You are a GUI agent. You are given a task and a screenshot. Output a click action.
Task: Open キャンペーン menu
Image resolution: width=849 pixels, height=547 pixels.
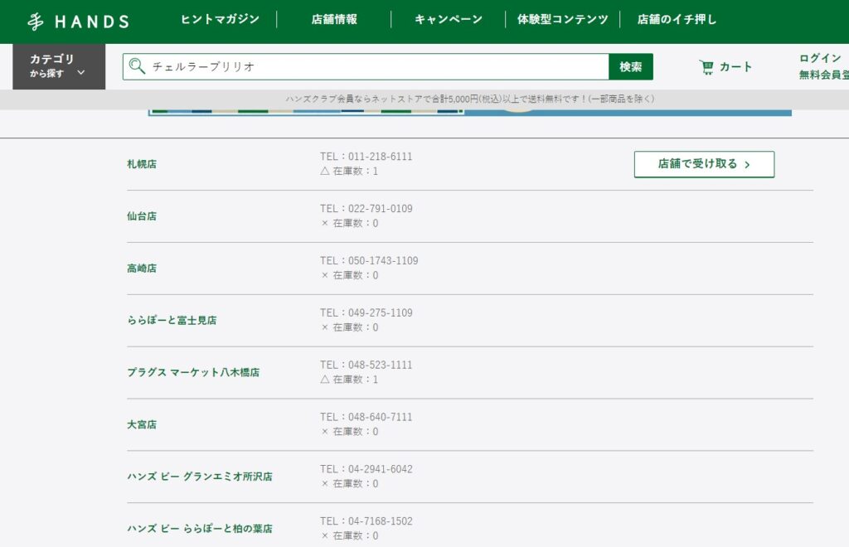pos(449,20)
